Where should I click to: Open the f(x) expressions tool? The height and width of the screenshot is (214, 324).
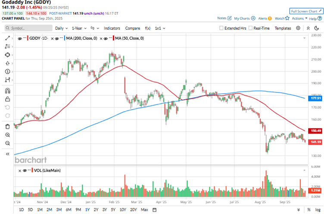[147, 28]
